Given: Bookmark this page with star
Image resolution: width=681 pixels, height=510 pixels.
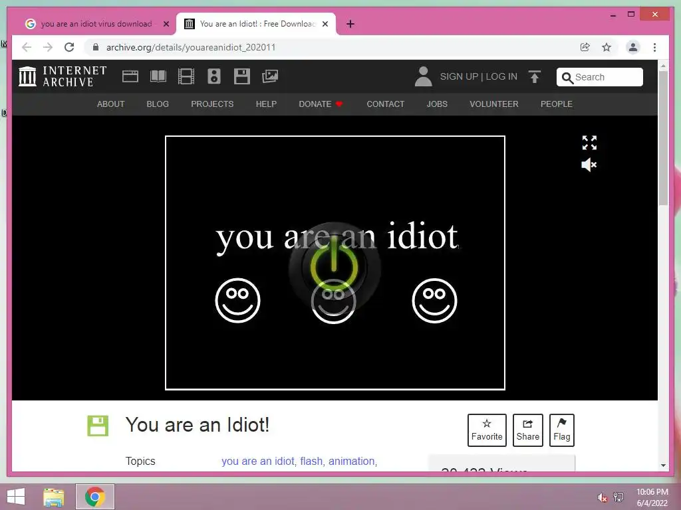Looking at the screenshot, I should click(x=607, y=47).
